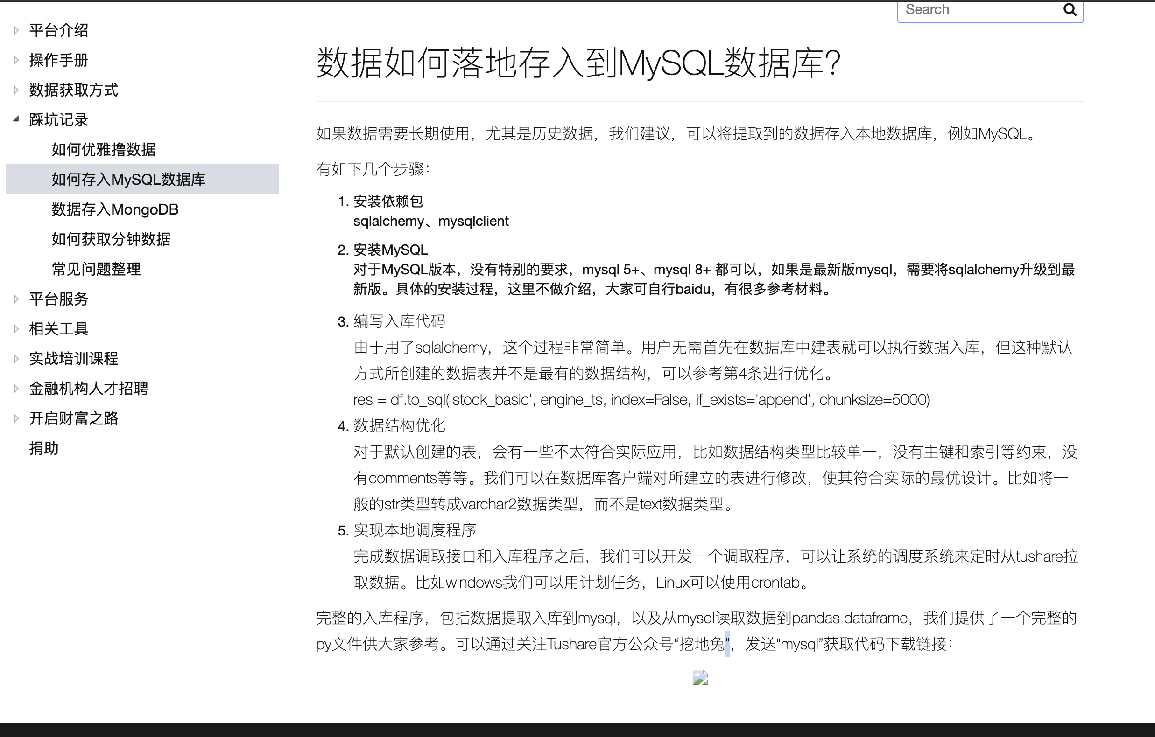Expand the 平台介绍 section arrow
Screen dimensions: 1155x737
16,31
